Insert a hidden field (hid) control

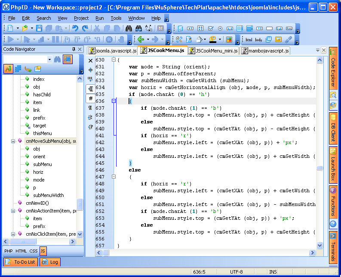230,28
